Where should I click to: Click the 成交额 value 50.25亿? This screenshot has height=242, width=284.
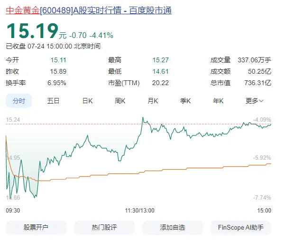pyautogui.click(x=259, y=72)
